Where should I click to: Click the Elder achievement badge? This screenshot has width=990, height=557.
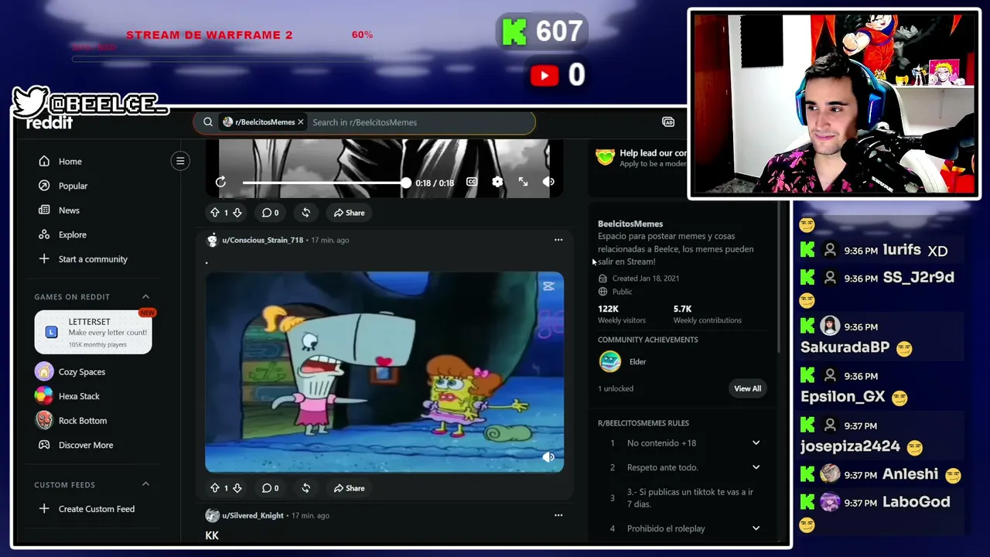pos(609,361)
